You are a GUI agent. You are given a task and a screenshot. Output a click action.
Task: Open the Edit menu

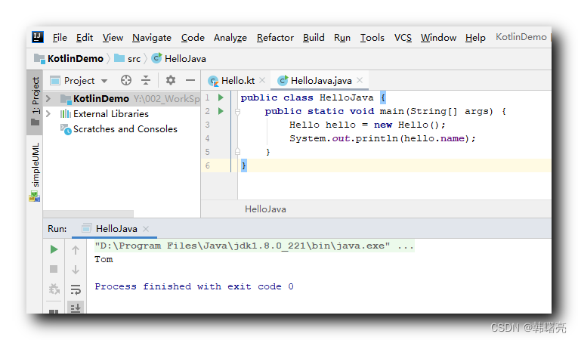click(85, 38)
